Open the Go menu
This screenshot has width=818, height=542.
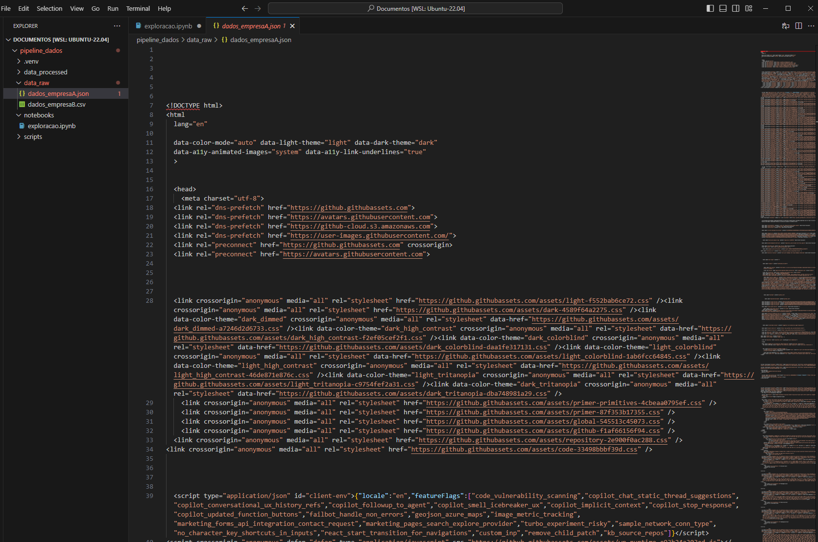click(x=96, y=8)
